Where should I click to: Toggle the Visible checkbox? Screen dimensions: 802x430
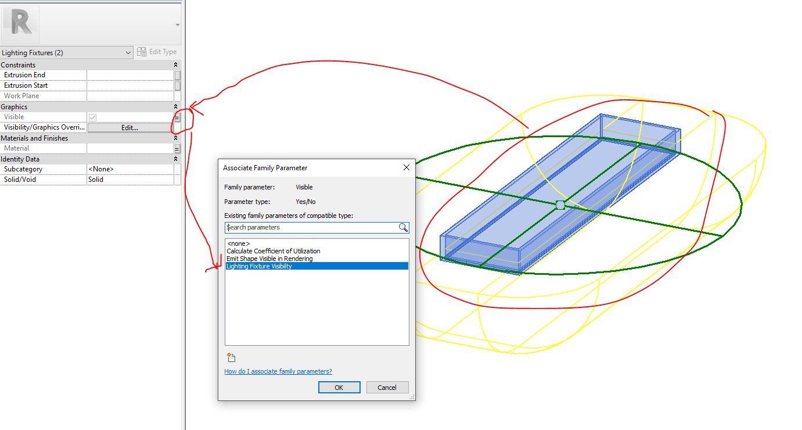(x=92, y=117)
